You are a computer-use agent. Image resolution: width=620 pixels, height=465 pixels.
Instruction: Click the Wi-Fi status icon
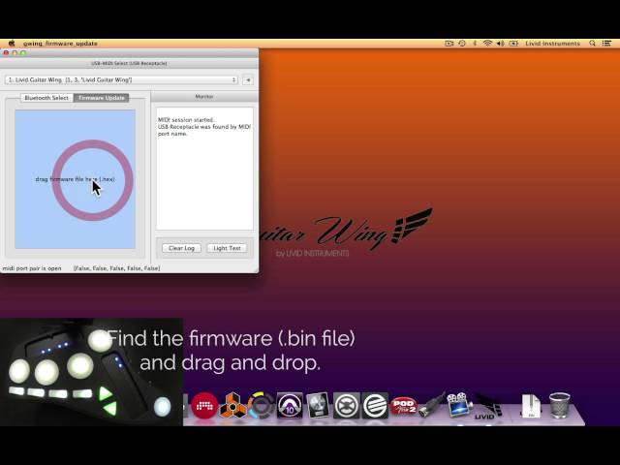[486, 44]
